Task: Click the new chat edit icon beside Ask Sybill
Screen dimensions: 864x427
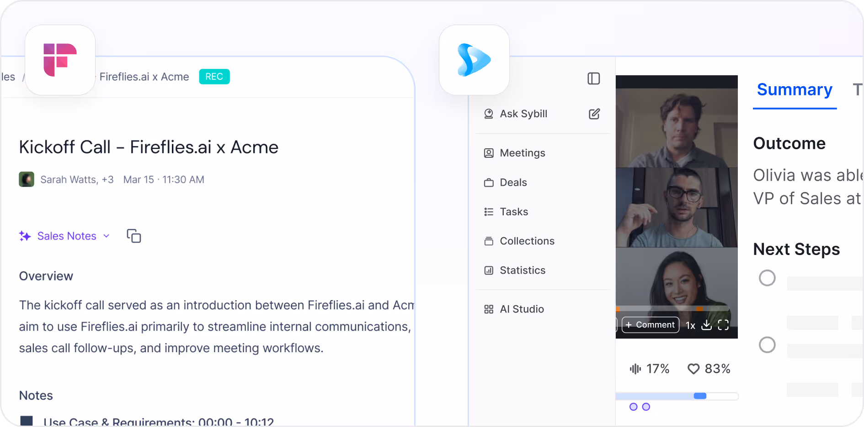Action: 594,114
